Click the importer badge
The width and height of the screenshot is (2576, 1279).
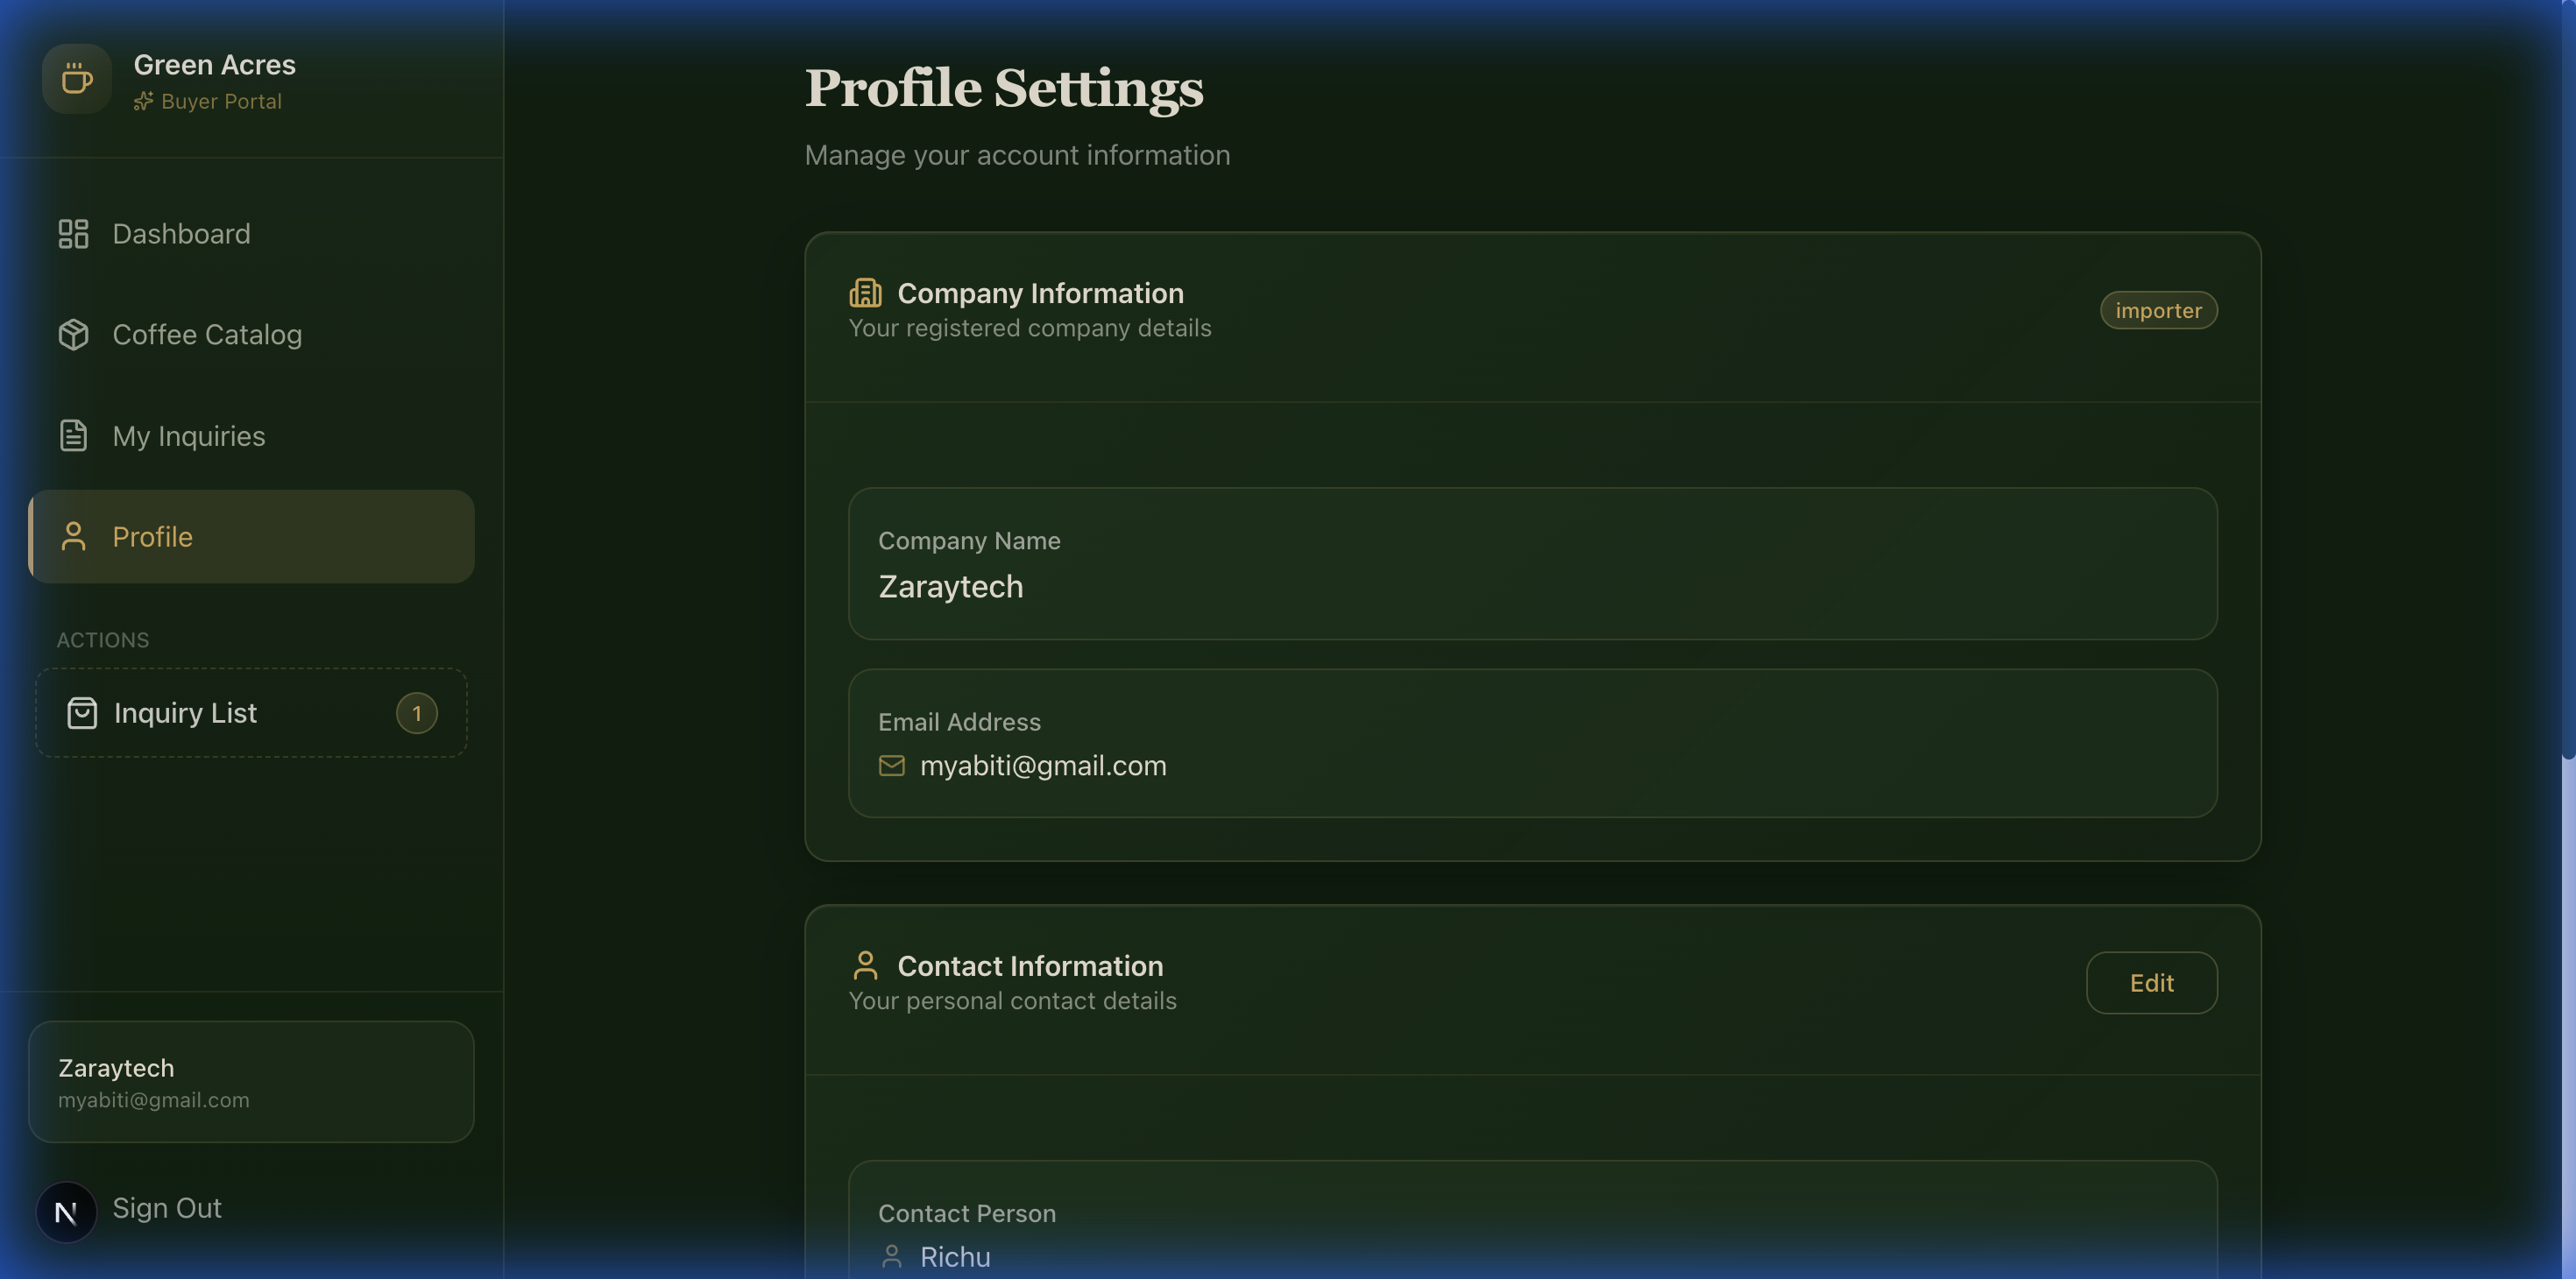click(2158, 310)
